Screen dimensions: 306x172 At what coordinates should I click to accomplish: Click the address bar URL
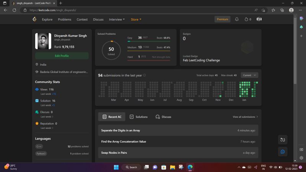point(53,10)
